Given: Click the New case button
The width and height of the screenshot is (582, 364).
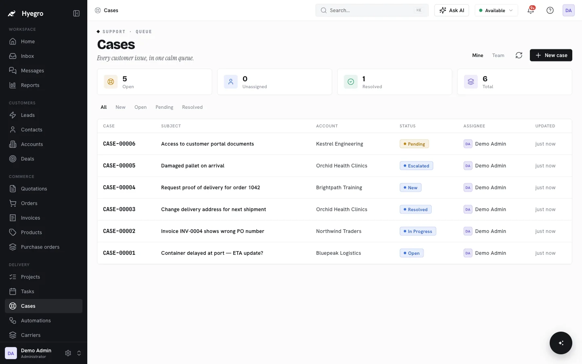Looking at the screenshot, I should point(551,55).
